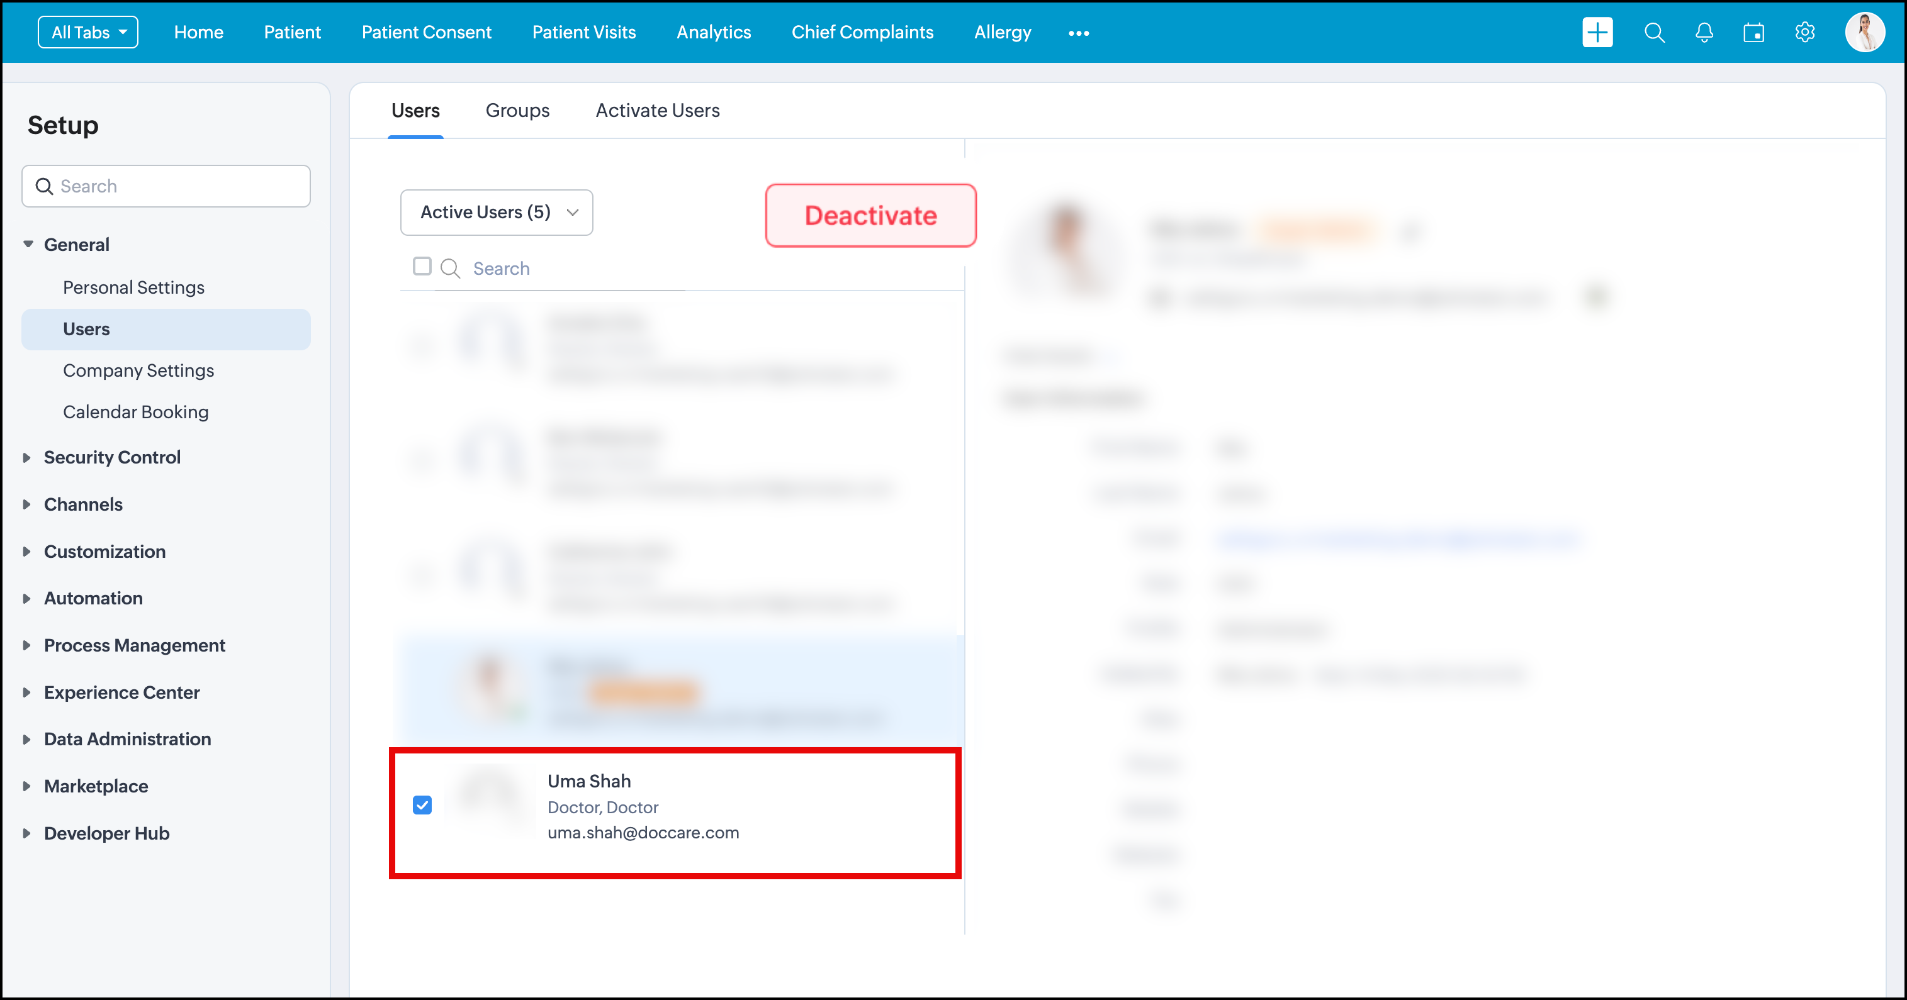
Task: Open global search magnifier icon
Action: click(1654, 33)
